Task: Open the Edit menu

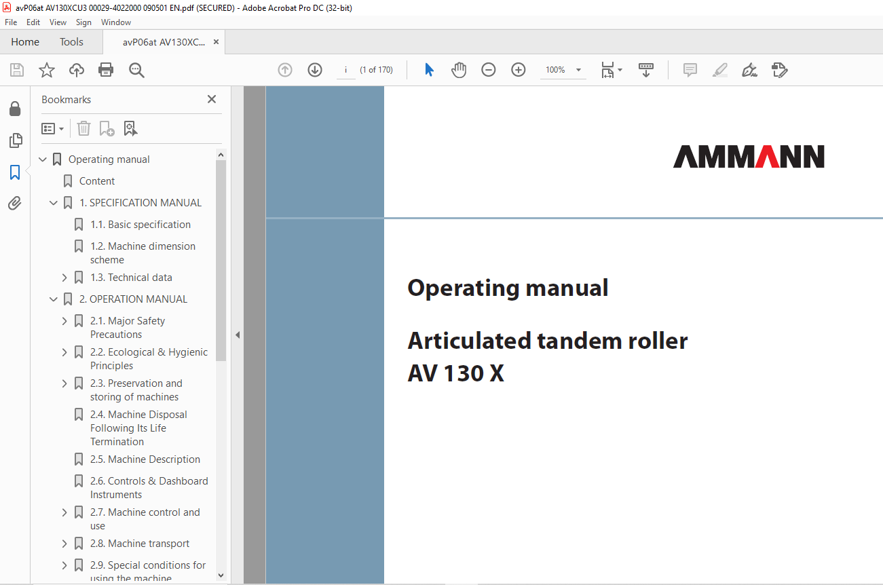Action: coord(33,22)
